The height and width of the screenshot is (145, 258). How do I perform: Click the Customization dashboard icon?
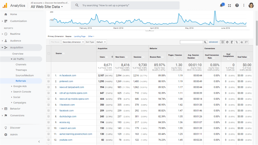tap(6, 21)
